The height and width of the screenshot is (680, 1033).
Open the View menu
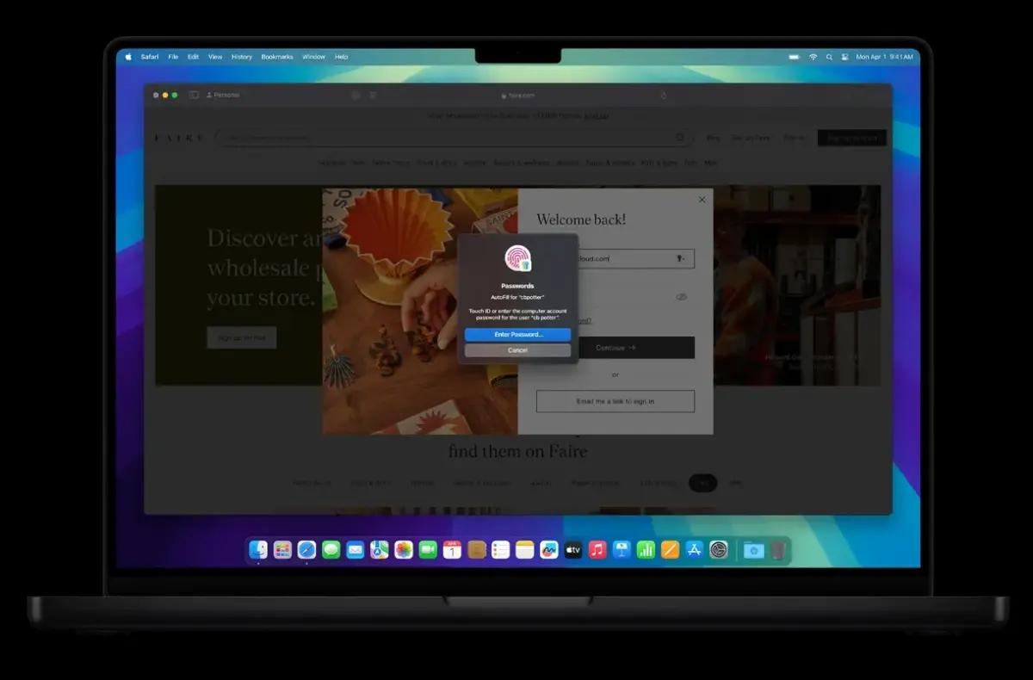pyautogui.click(x=215, y=57)
